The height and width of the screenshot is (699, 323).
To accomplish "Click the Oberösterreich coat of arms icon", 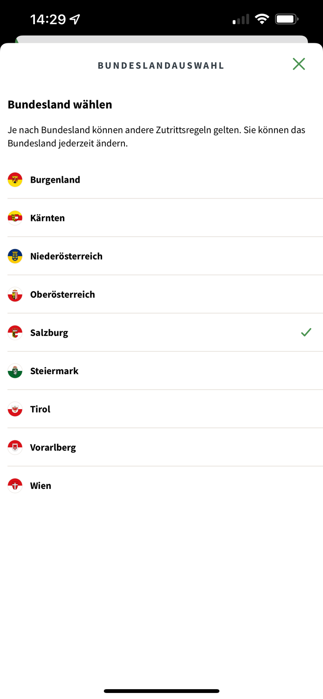I will pos(14,294).
